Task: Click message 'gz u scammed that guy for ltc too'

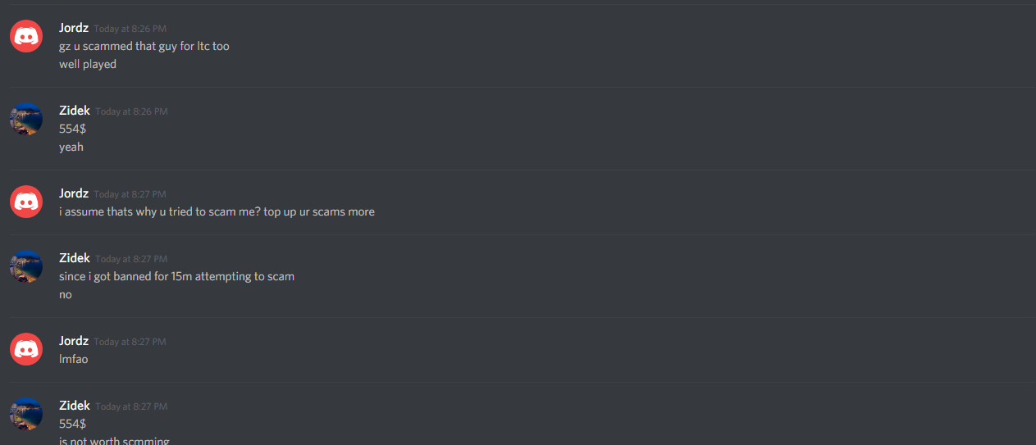Action: (144, 46)
